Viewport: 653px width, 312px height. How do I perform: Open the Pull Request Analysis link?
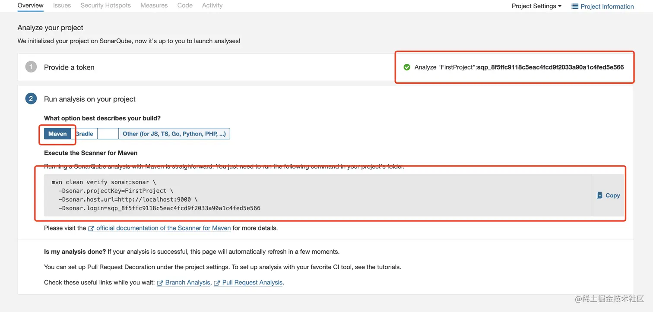[252, 282]
